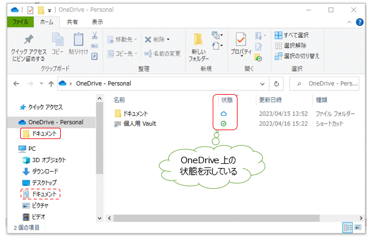Image resolution: width=374 pixels, height=239 pixels.
Task: Select ピクチャ in navigation pane
Action: click(x=35, y=205)
